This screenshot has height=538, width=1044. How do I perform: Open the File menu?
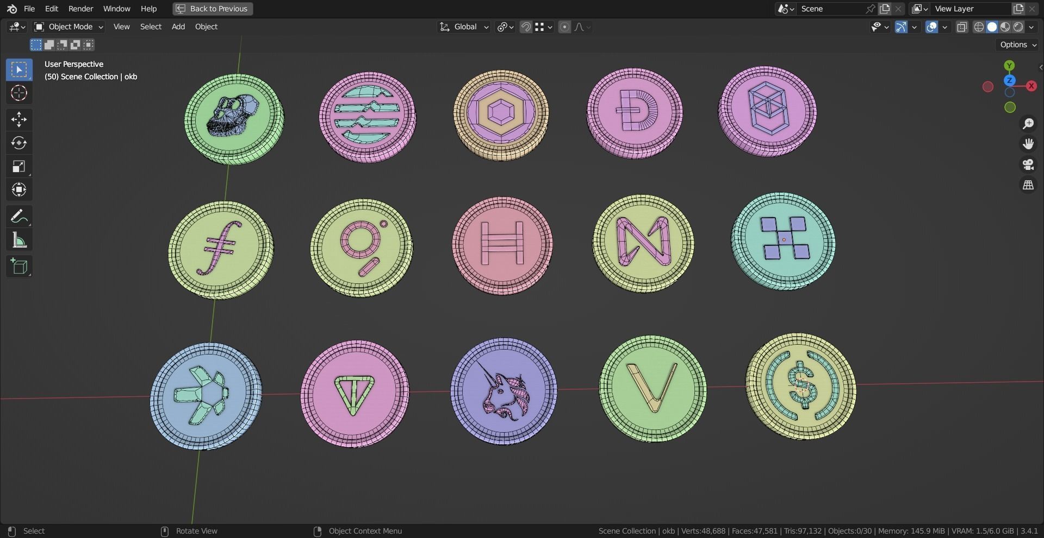click(x=29, y=9)
